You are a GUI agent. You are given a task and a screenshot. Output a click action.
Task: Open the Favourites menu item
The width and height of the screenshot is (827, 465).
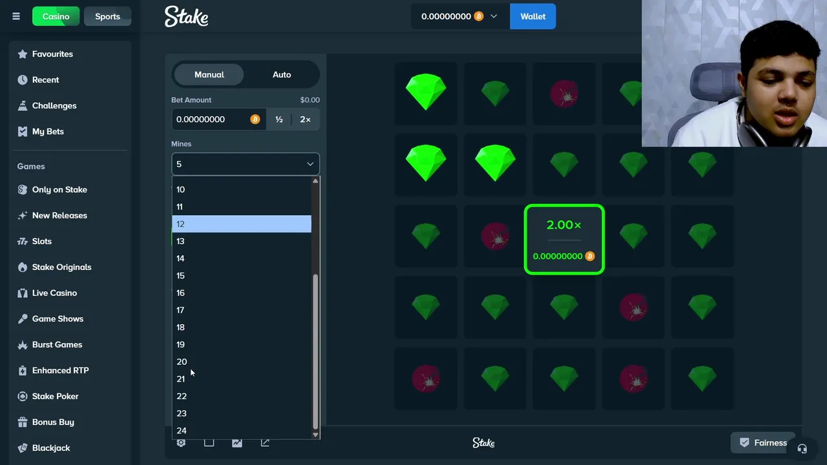(71, 54)
